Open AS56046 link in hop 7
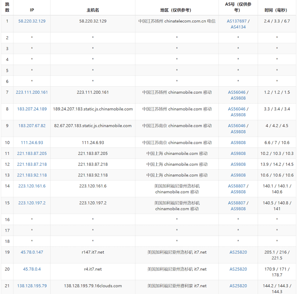Viewport: 298px width, 294px height. coord(237,93)
